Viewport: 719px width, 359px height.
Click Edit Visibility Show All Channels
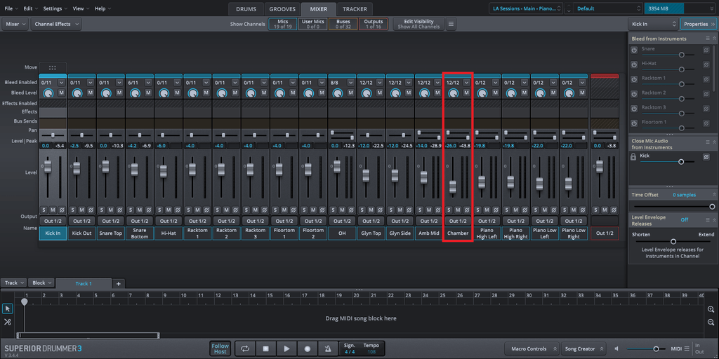point(418,24)
